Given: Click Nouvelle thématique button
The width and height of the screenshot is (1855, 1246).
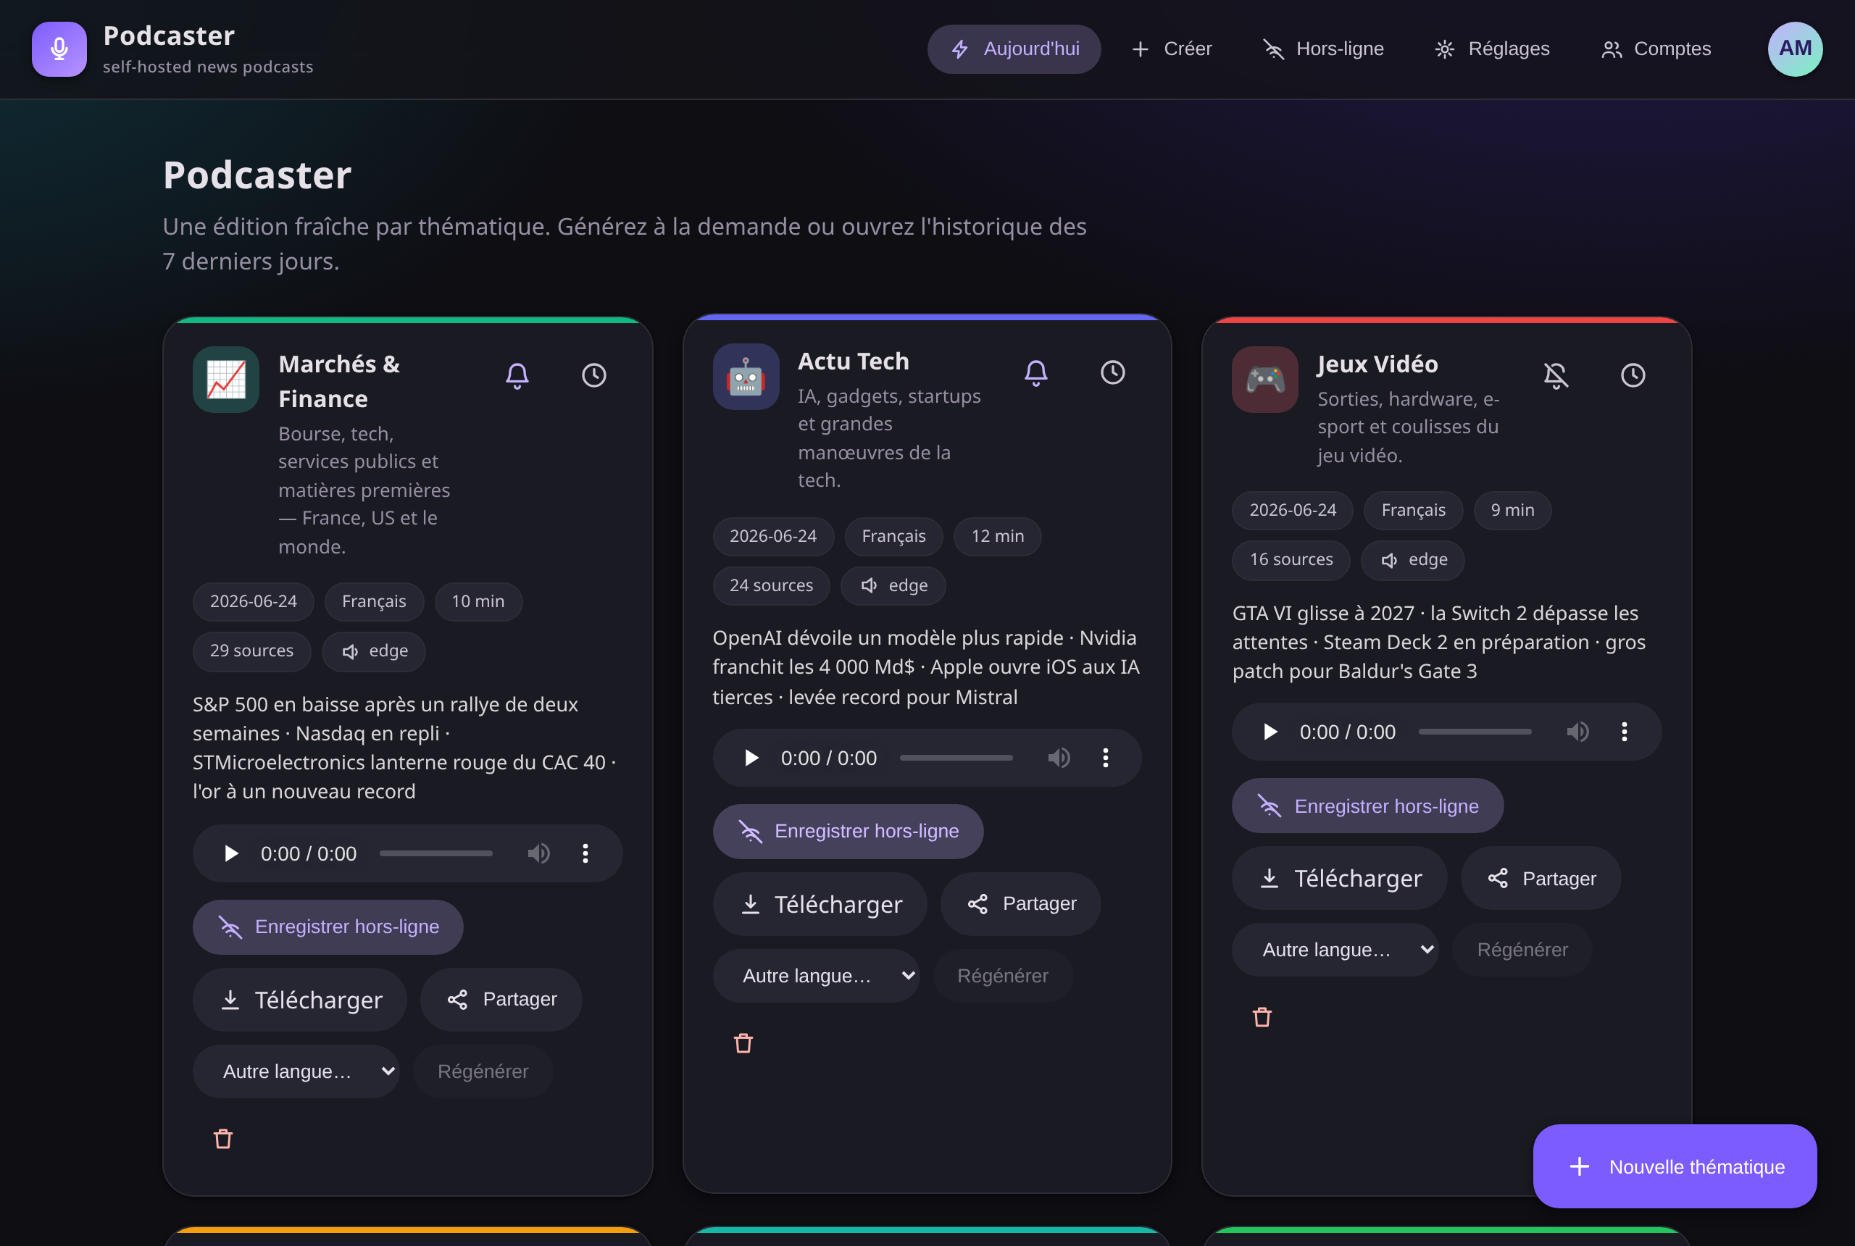Looking at the screenshot, I should pos(1674,1166).
